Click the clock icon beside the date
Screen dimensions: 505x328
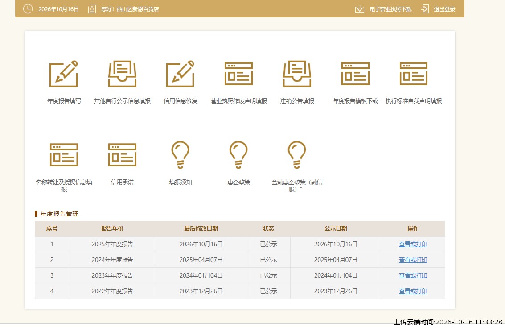pyautogui.click(x=28, y=9)
